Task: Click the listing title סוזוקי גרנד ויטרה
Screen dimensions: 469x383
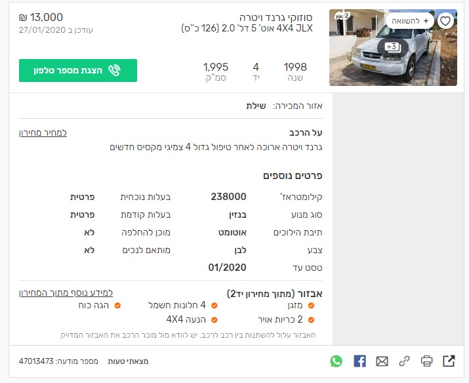Action: 275,17
